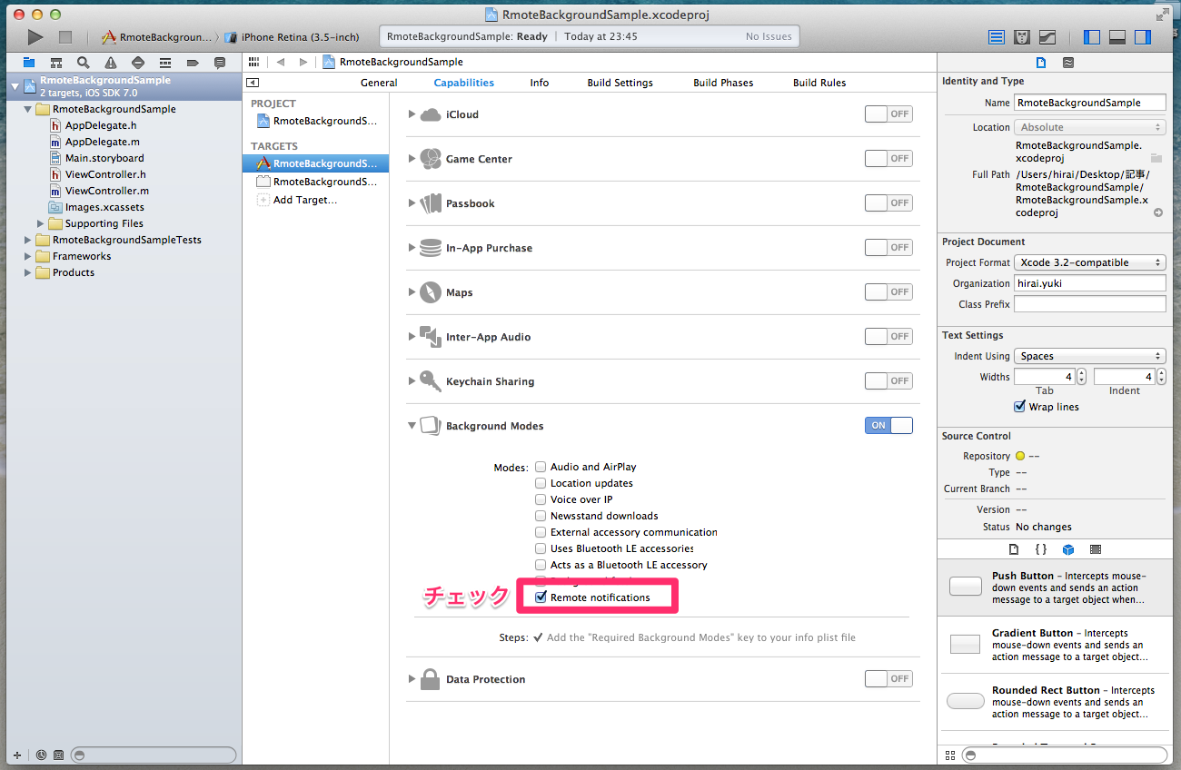The image size is (1181, 770).
Task: Switch to the Build Phases tab
Action: (723, 82)
